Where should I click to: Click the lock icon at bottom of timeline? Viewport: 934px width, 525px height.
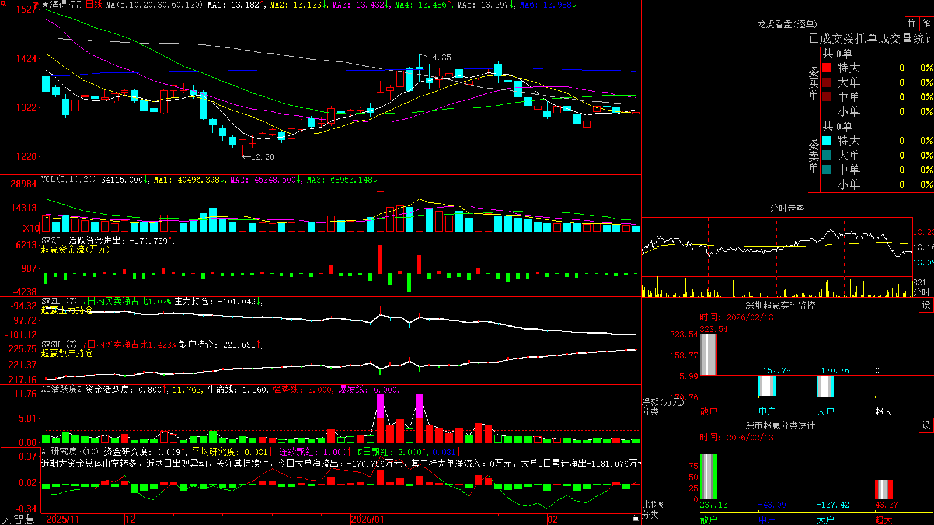636,518
